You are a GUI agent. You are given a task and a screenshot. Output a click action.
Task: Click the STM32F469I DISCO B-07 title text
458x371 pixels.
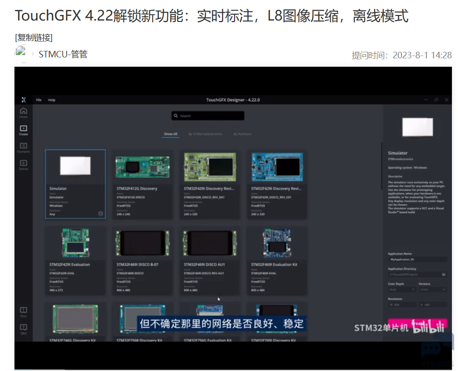(137, 265)
